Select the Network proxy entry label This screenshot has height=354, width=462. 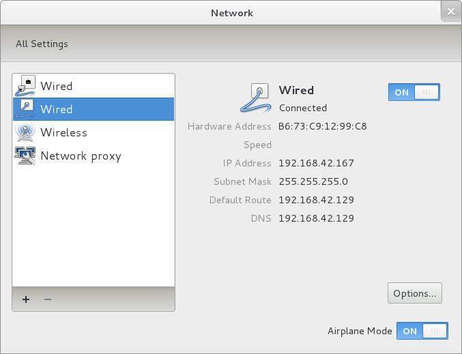coord(81,156)
